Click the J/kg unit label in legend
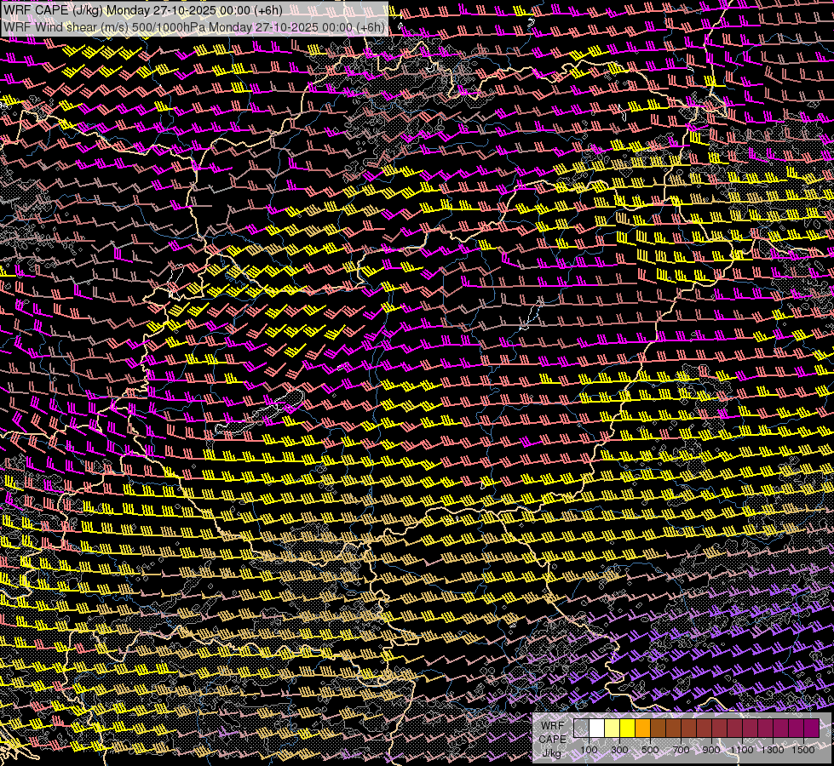834x766 pixels. click(552, 753)
